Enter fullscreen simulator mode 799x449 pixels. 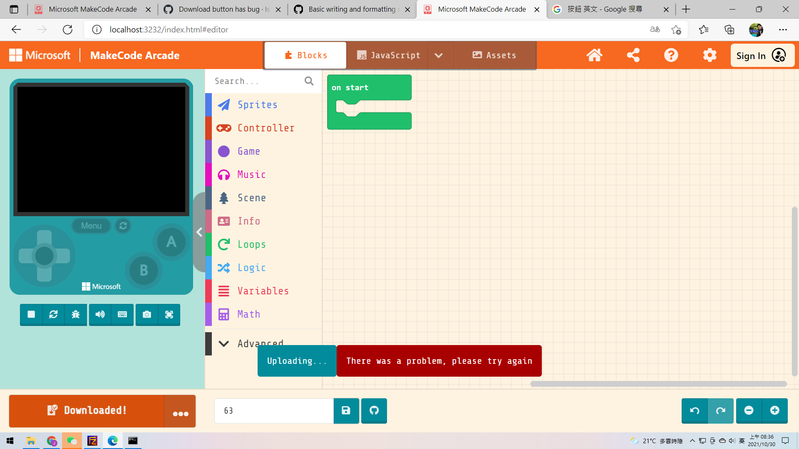point(169,315)
